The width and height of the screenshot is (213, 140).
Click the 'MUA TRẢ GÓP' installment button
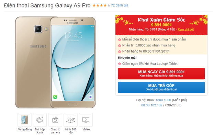[x=161, y=87]
